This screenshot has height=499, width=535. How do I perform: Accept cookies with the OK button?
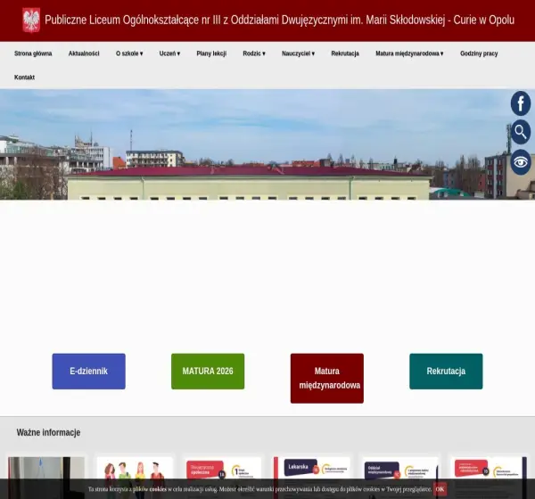(x=440, y=489)
